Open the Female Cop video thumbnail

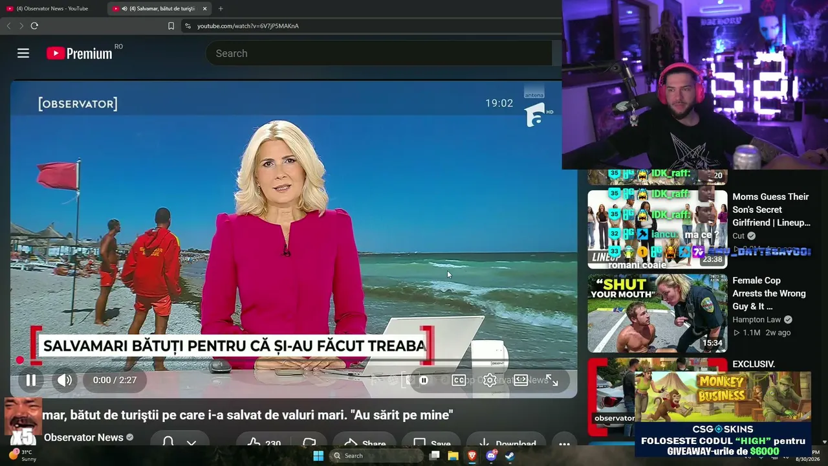pyautogui.click(x=657, y=313)
